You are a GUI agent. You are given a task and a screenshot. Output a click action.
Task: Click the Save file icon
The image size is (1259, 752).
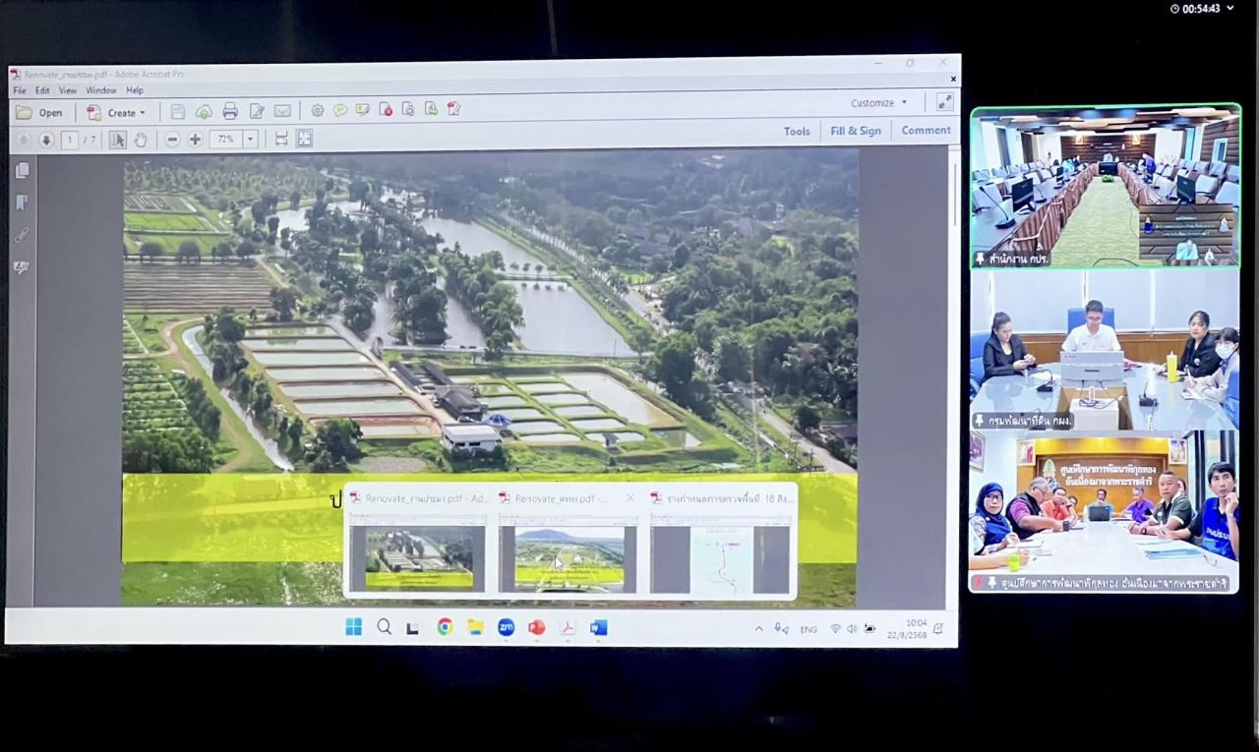pyautogui.click(x=178, y=110)
